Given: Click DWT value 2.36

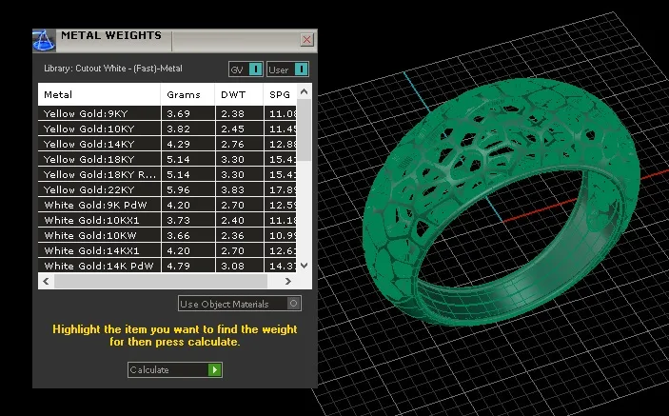Looking at the screenshot, I should click(232, 235).
